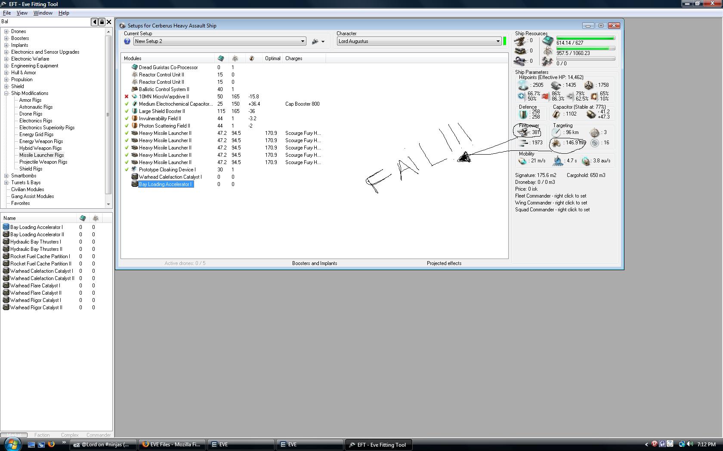
Task: Click the Boosters and Implants button
Action: point(315,263)
